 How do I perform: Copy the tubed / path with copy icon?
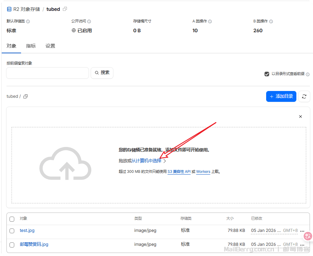(x=25, y=96)
